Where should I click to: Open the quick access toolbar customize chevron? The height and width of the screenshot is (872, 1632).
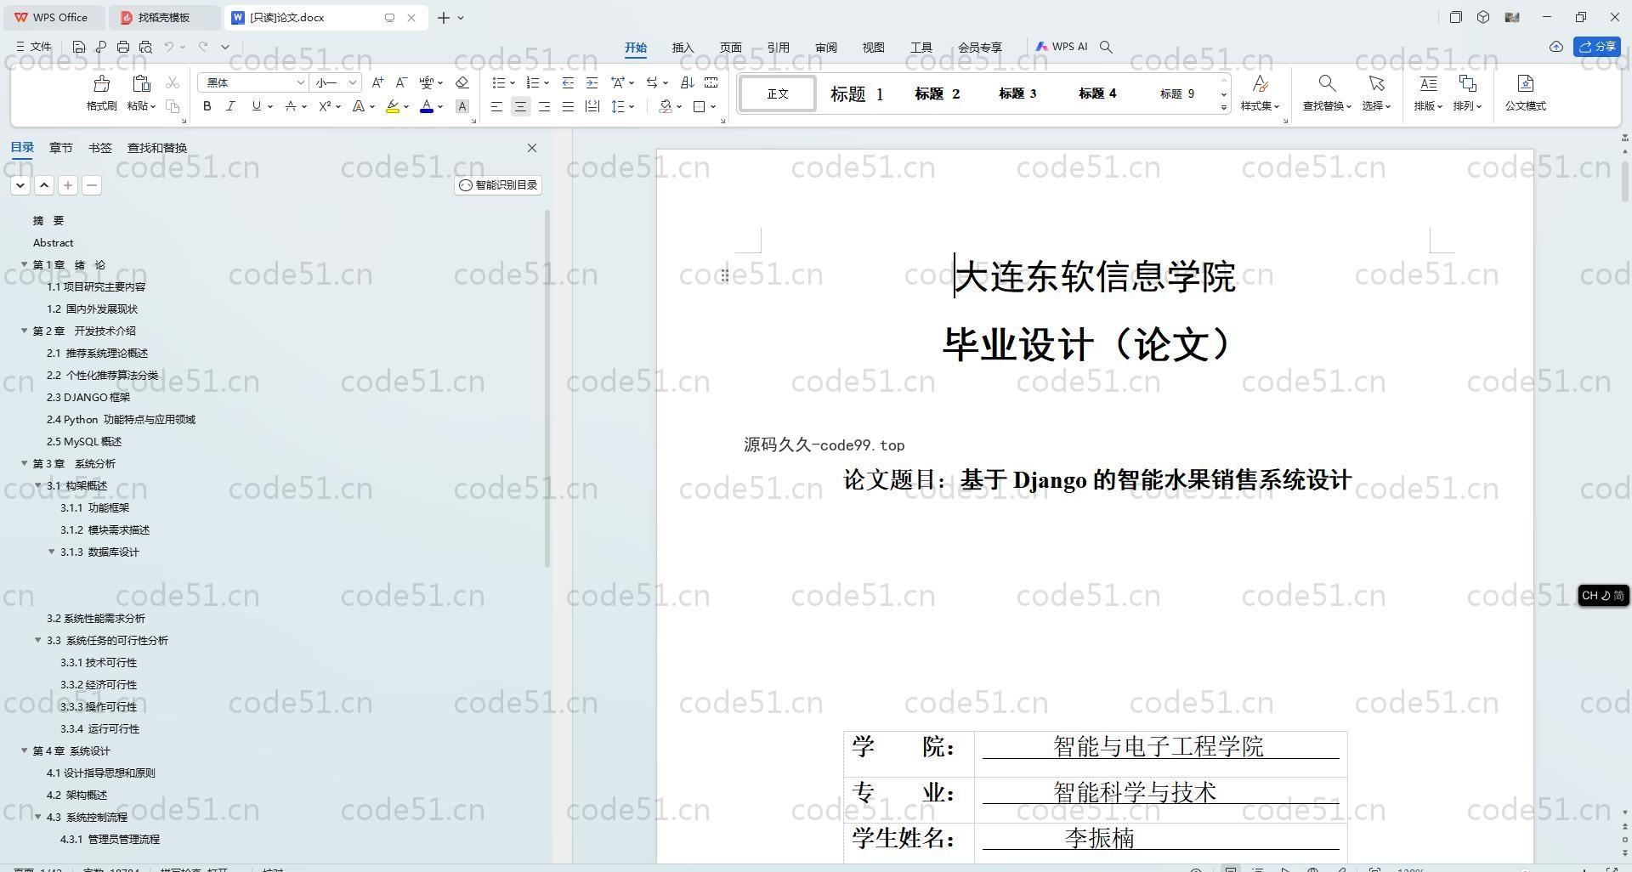click(225, 48)
